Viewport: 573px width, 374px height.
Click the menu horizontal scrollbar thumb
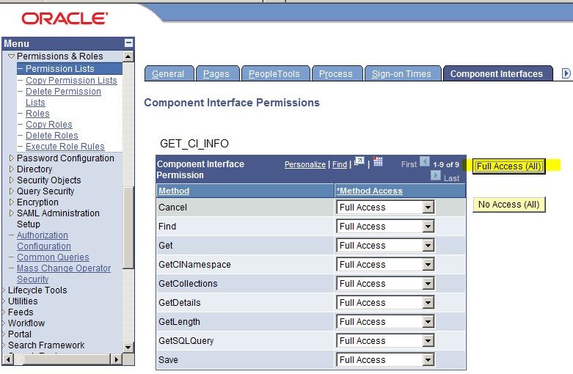pyautogui.click(x=67, y=359)
